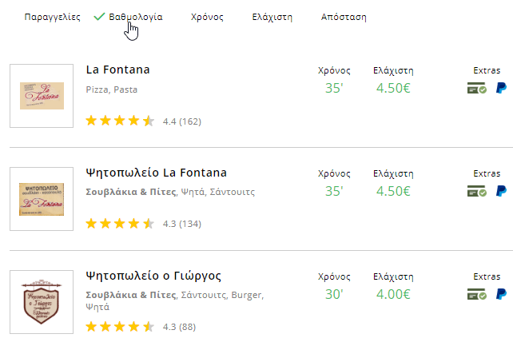Click the 4.3 (134) review count
The image size is (513, 342).
[x=182, y=224]
